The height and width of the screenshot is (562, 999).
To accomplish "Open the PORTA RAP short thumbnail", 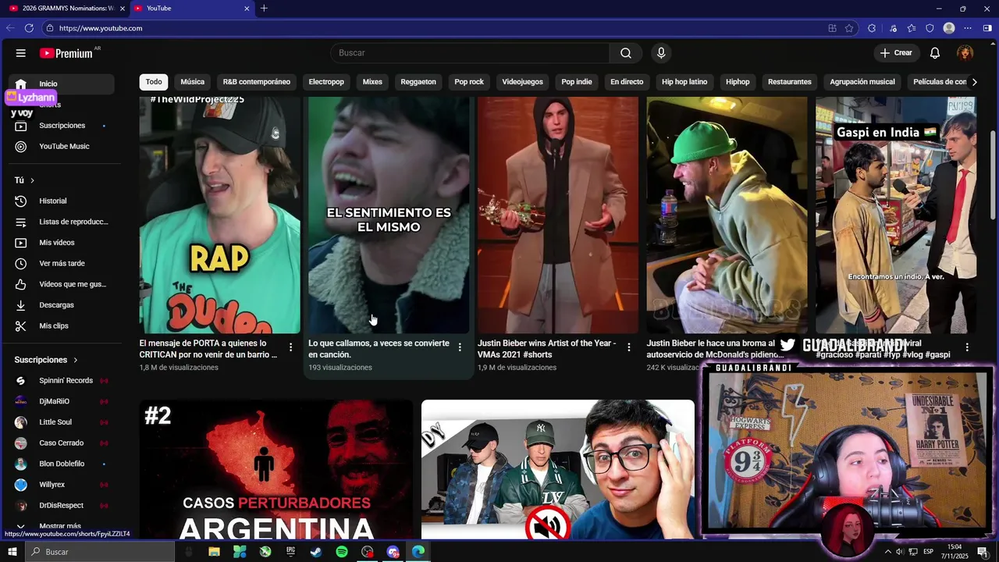I will pyautogui.click(x=220, y=215).
